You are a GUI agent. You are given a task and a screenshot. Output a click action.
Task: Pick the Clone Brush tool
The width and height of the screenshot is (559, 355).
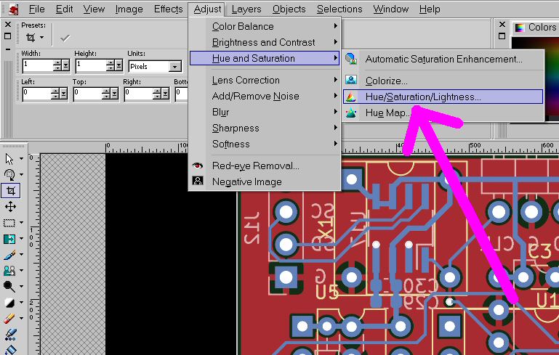pyautogui.click(x=10, y=271)
